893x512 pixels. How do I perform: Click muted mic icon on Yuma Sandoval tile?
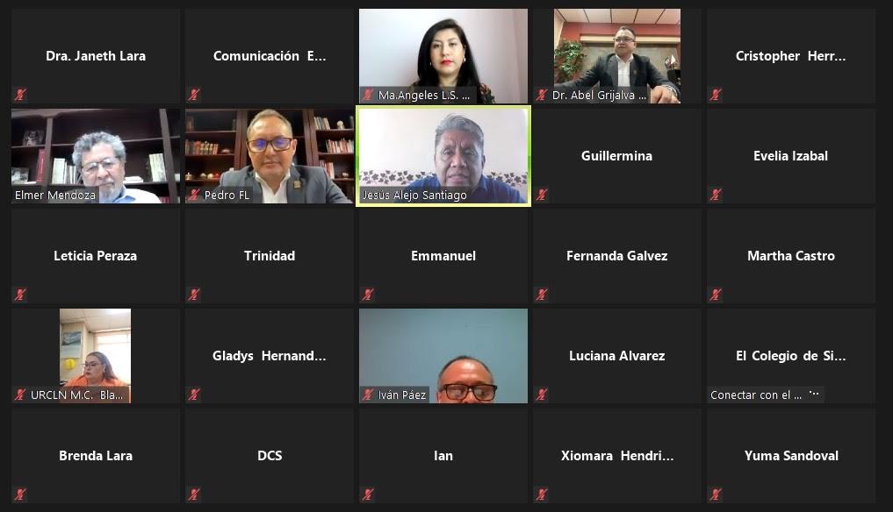(716, 494)
